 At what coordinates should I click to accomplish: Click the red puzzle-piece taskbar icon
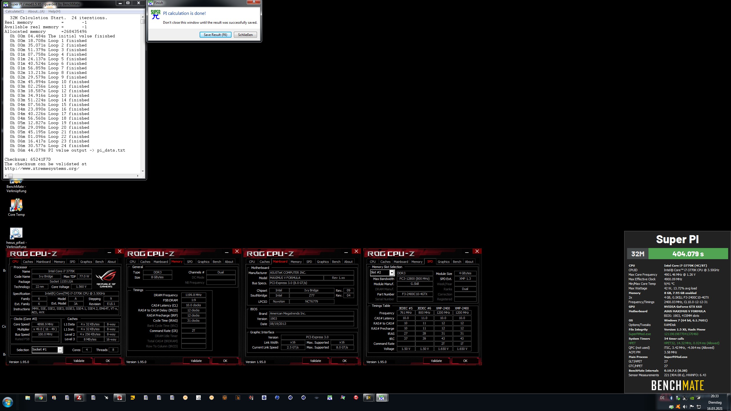[120, 398]
